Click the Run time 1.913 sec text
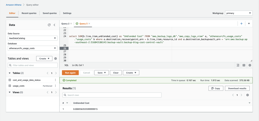Image resolution: width=259 pixels, height=121 pixels. (x=210, y=80)
